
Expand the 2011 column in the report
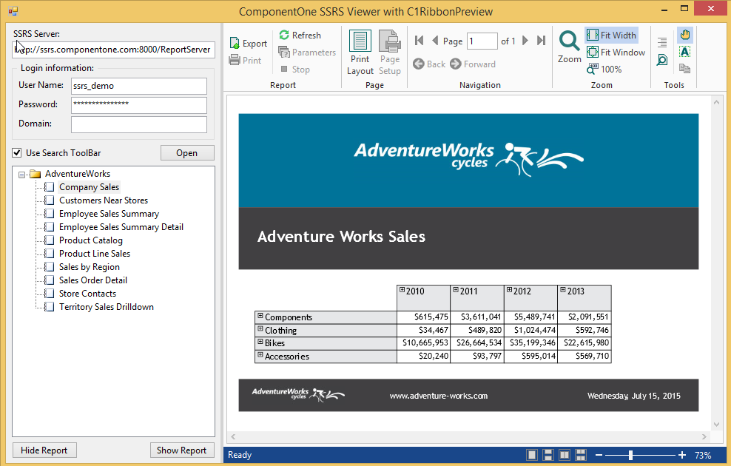tap(456, 289)
